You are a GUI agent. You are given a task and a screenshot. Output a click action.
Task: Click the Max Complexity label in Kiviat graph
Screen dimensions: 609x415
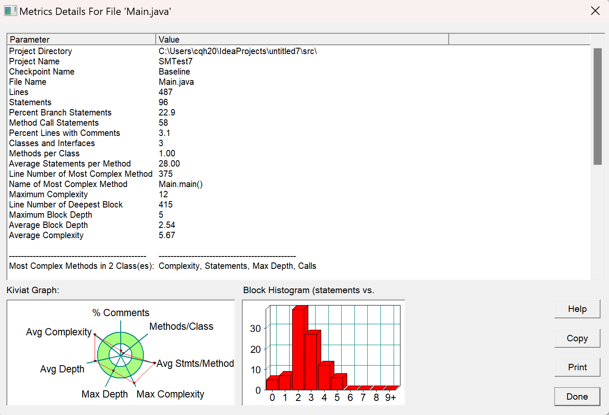[x=170, y=394]
